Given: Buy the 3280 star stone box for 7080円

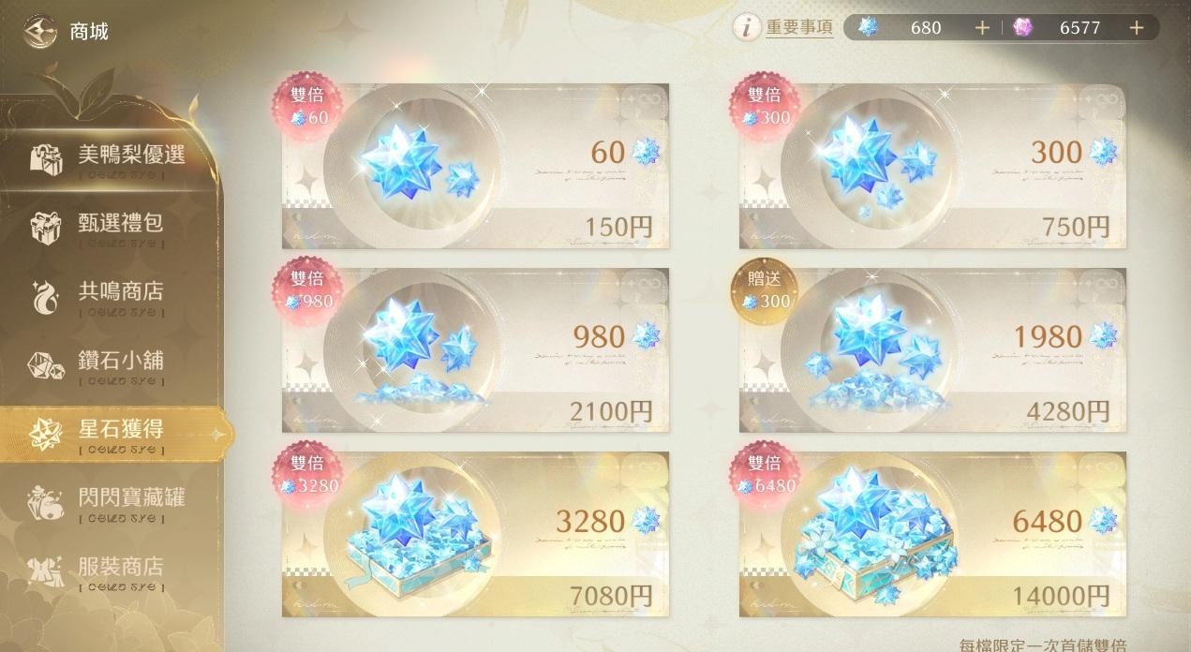Looking at the screenshot, I should click(x=476, y=535).
